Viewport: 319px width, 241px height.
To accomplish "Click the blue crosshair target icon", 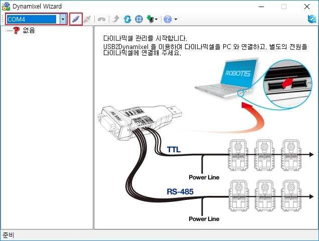I will point(139,19).
